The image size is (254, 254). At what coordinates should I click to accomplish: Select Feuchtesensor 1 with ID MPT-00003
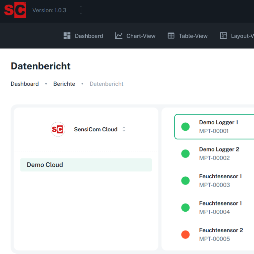click(220, 181)
